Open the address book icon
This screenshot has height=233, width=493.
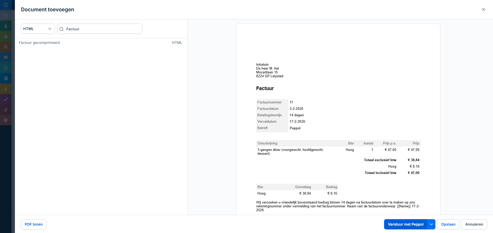[x=6, y=78]
